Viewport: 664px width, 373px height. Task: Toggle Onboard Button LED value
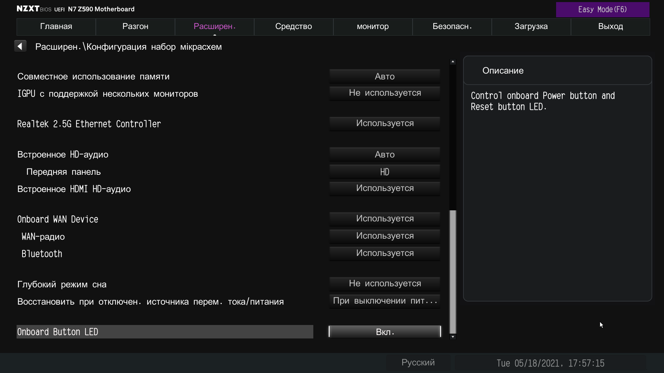pos(385,332)
